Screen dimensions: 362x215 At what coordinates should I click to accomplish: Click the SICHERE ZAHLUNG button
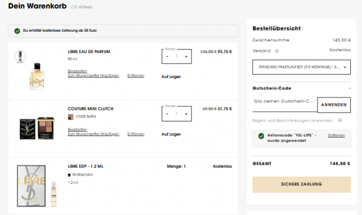pos(301,184)
